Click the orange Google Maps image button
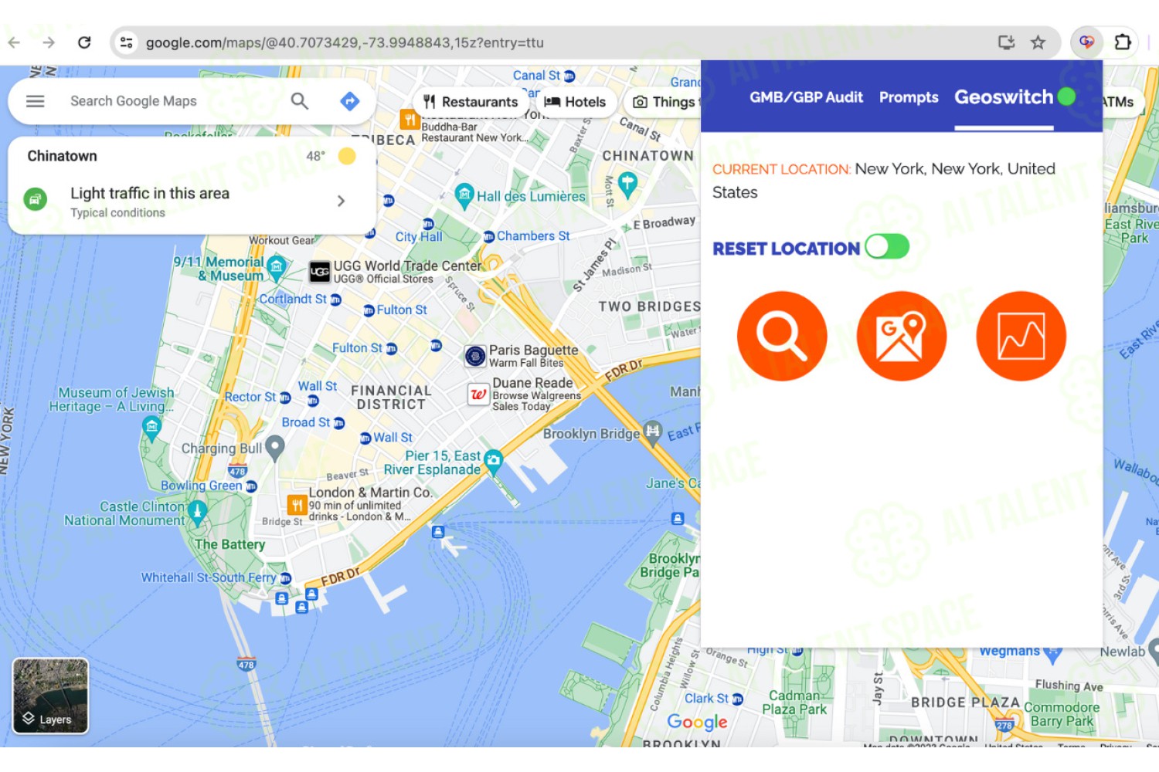1159x772 pixels. 902,336
